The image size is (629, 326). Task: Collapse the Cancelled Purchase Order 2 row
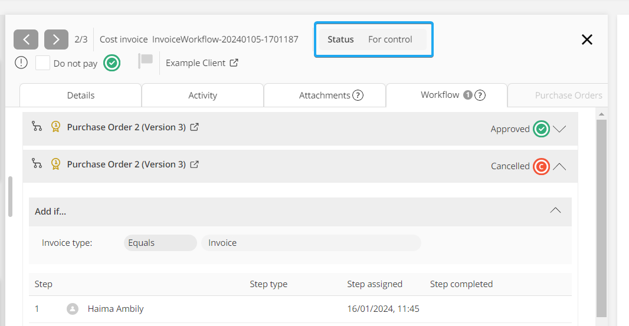coord(559,166)
